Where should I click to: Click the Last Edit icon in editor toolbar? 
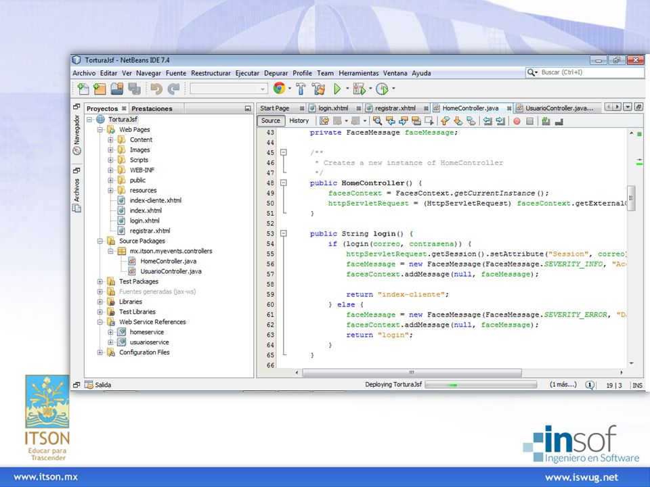tap(324, 121)
